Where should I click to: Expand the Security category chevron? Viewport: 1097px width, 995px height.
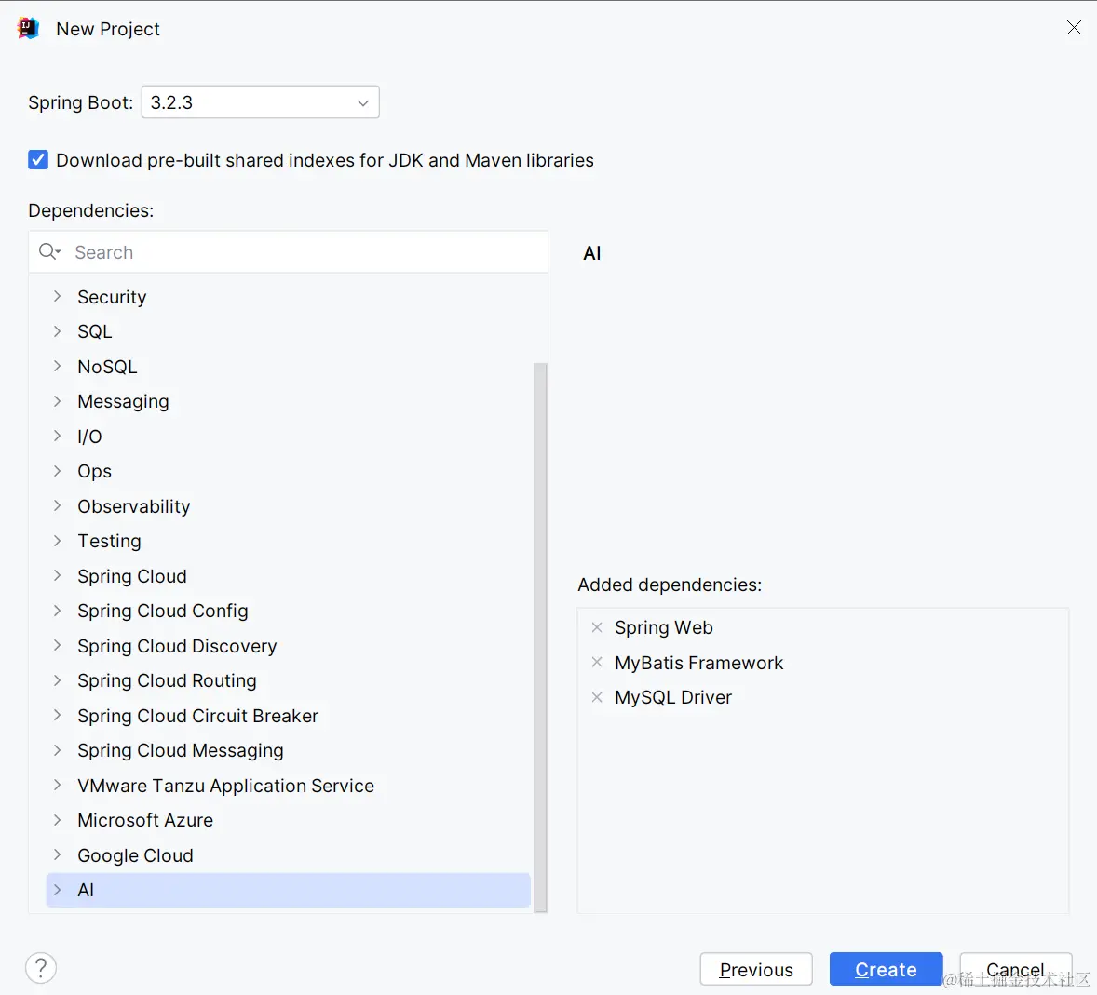[x=58, y=297]
